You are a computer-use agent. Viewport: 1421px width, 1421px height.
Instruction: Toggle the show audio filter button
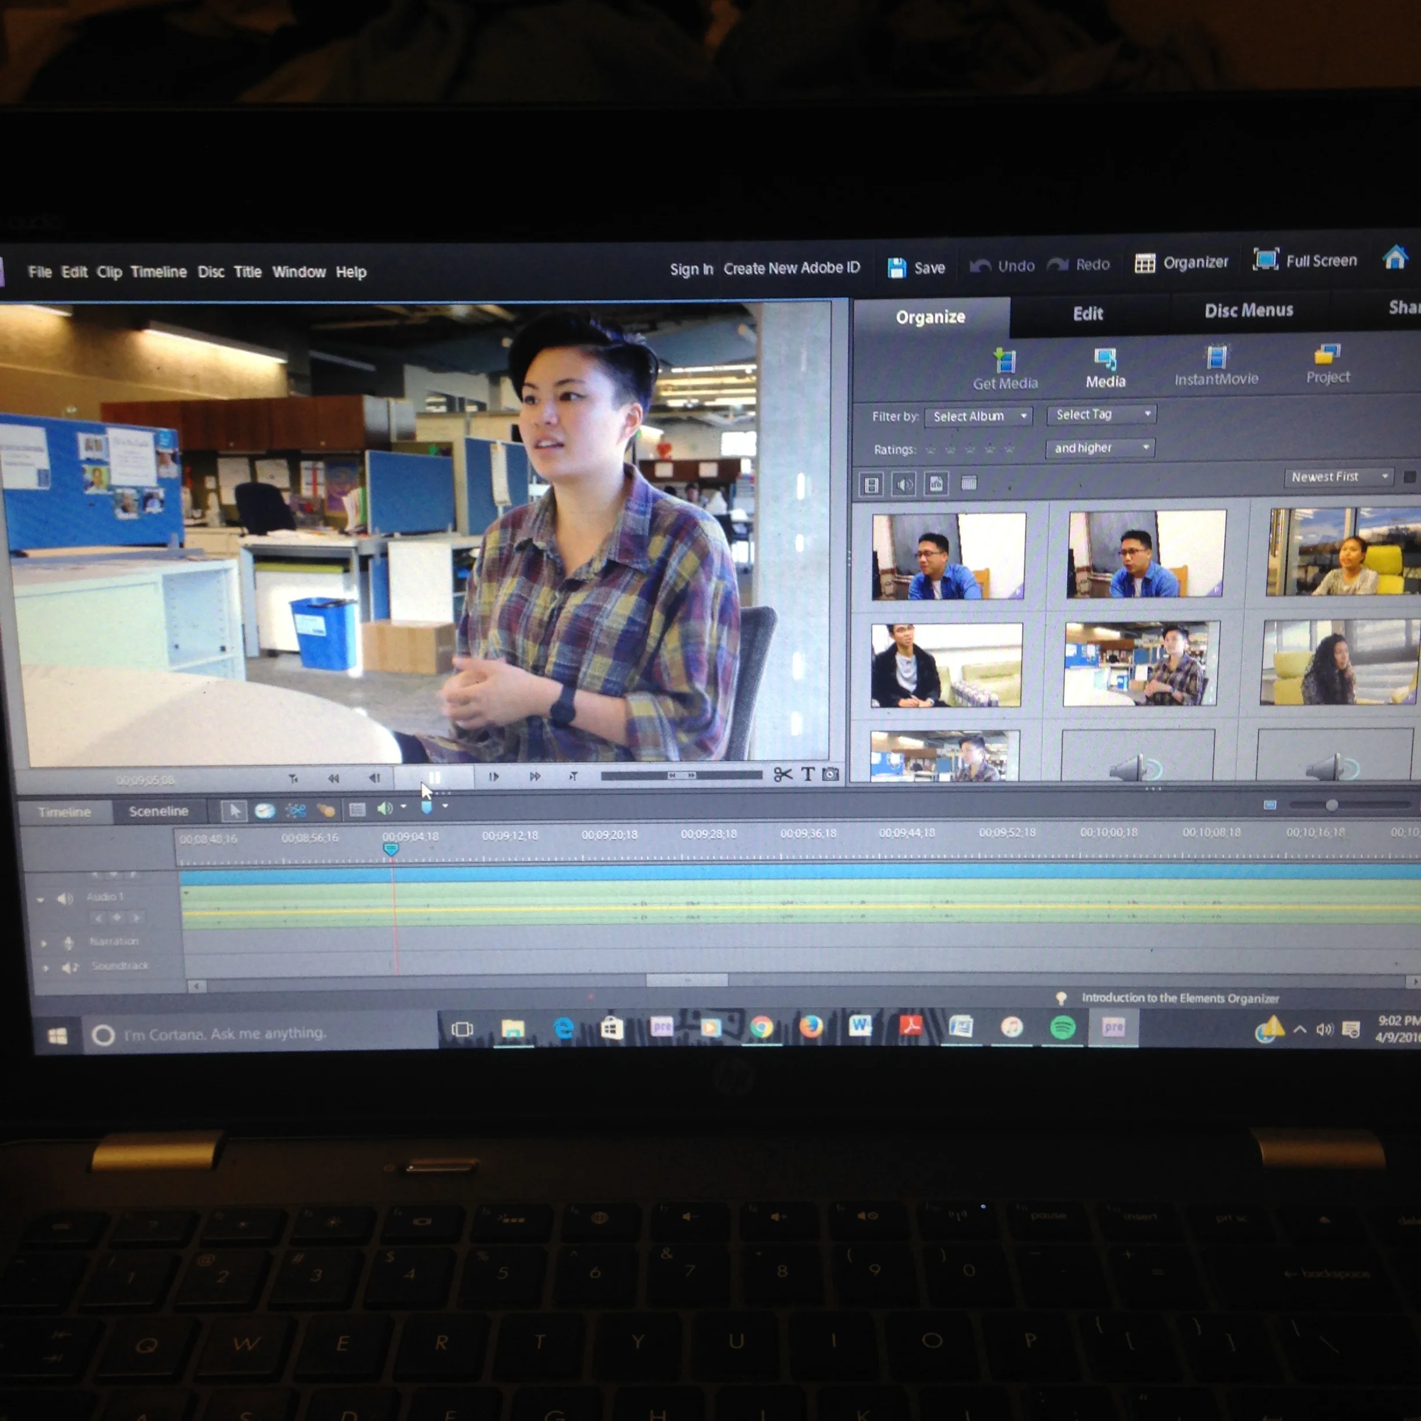point(904,484)
